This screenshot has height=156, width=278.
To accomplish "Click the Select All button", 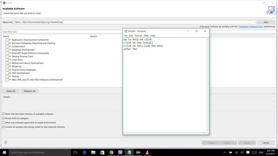I will (11, 91).
